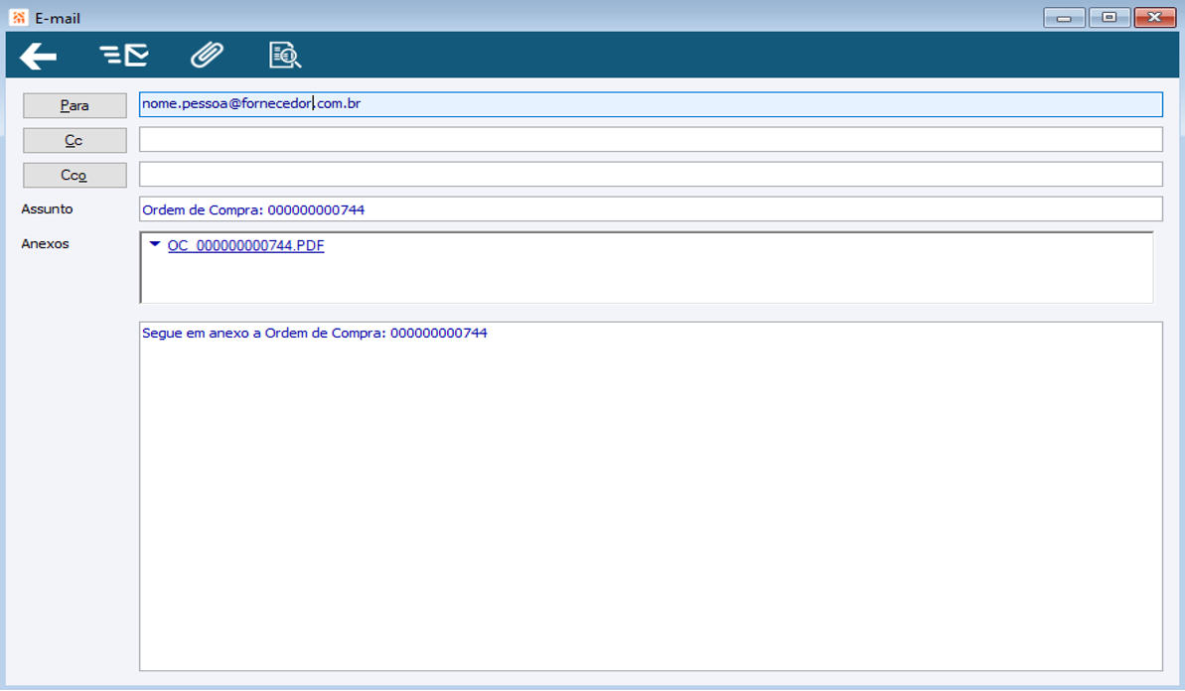Edit the Assunto subject field
Screen dimensions: 1185x691
(x=651, y=209)
